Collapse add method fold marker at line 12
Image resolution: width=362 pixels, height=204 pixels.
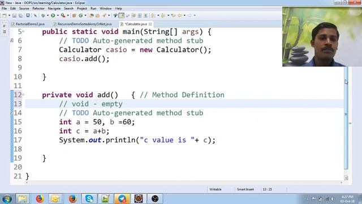tap(23, 95)
